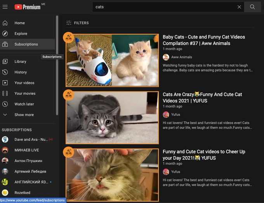Open the Watch later playlist

(24, 104)
